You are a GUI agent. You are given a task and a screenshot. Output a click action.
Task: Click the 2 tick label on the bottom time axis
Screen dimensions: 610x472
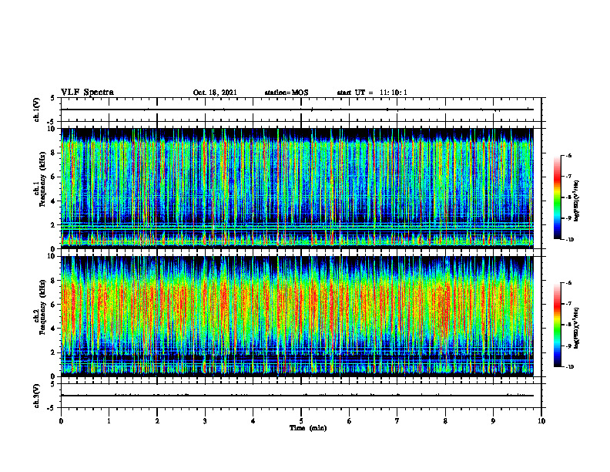[157, 421]
